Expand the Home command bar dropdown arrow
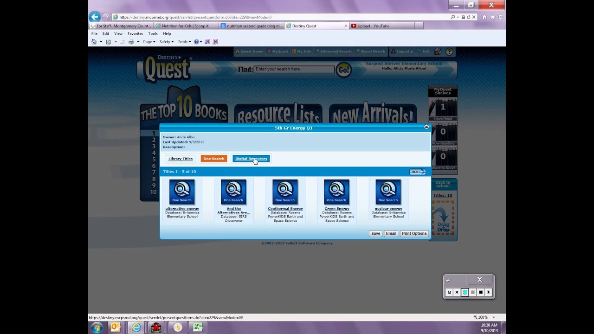Screen dimensions: 594x334 pyautogui.click(x=101, y=42)
